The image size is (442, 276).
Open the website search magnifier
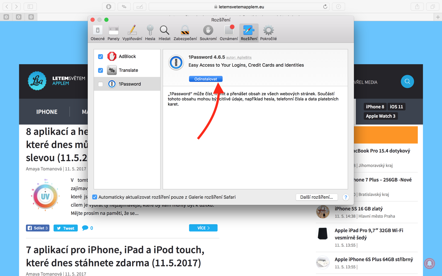tap(408, 82)
